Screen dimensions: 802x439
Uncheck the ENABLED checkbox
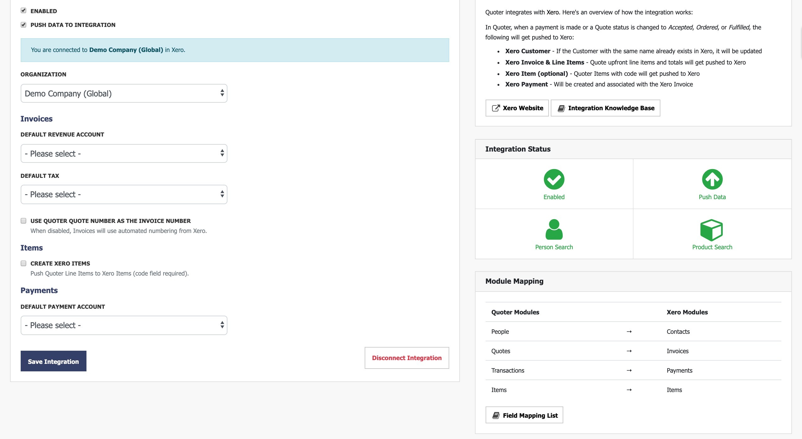(x=23, y=10)
